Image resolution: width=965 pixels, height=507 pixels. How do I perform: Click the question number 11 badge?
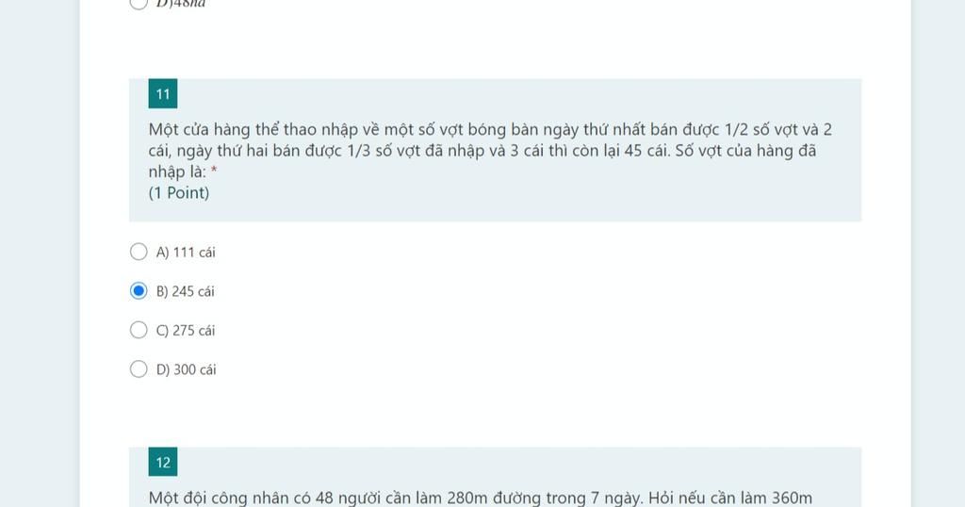pyautogui.click(x=162, y=93)
